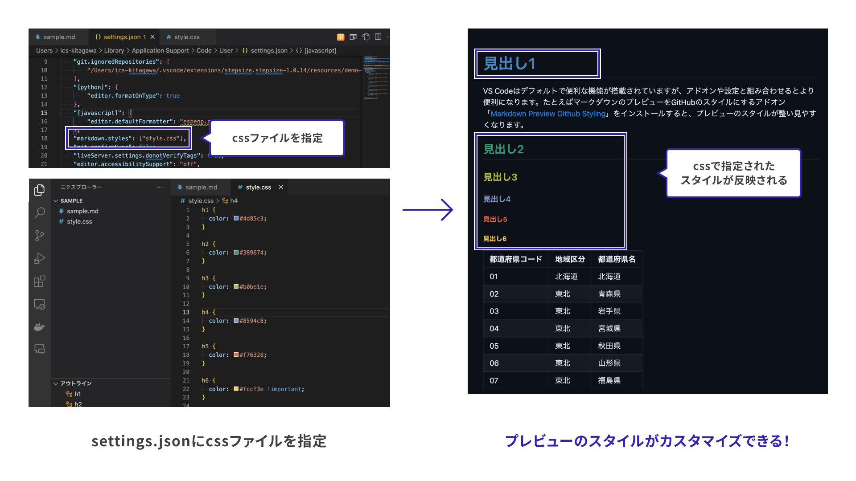Open the Run and Debug view

40,258
